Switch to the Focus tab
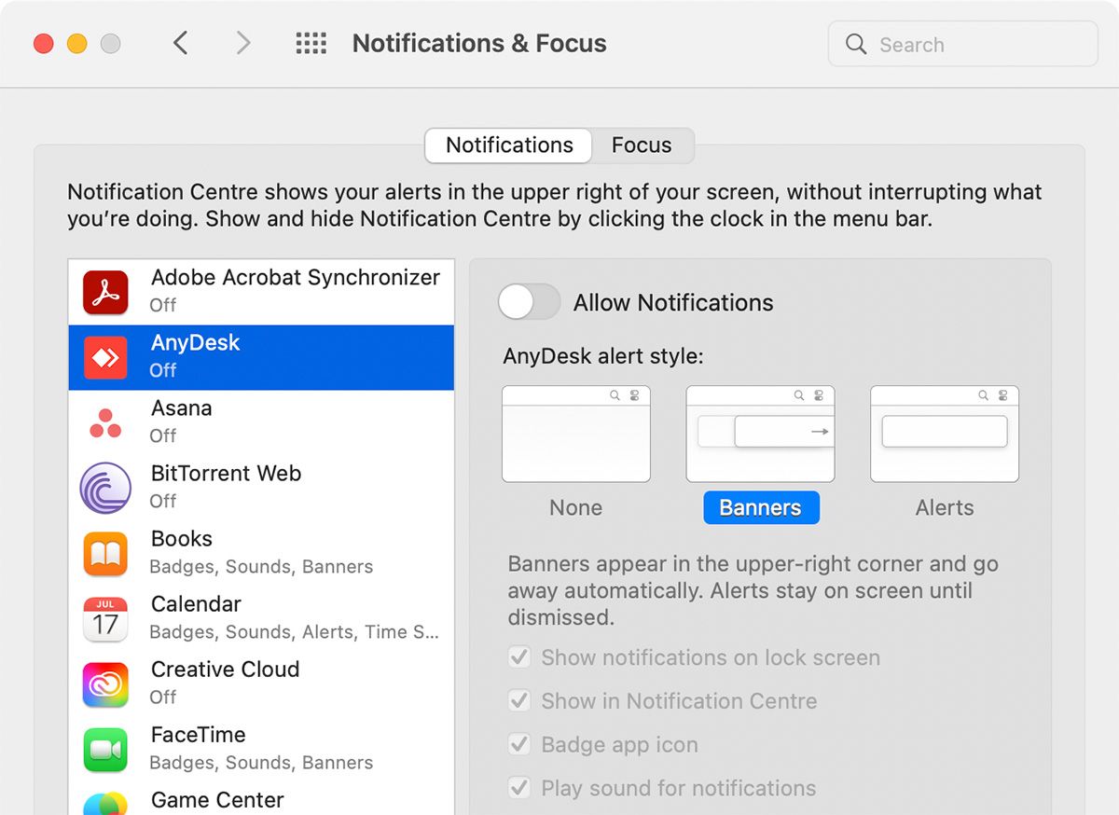This screenshot has height=815, width=1119. tap(642, 145)
